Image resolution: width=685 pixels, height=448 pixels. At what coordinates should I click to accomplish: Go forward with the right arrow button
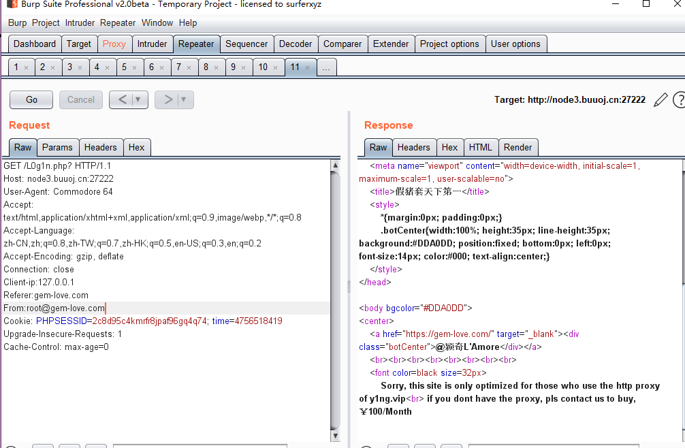[x=168, y=99]
